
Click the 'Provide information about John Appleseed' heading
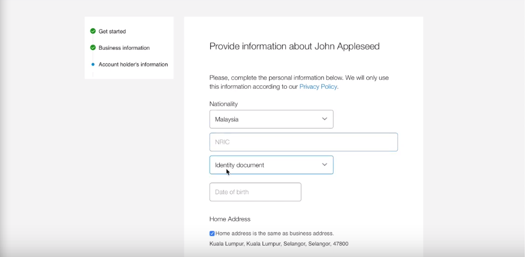294,46
